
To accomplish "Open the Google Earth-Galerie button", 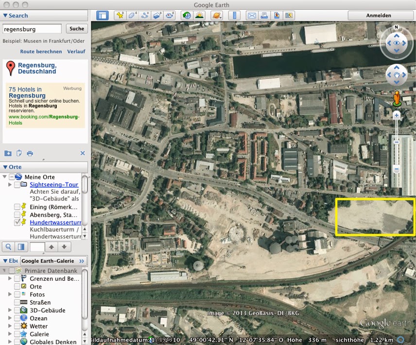I will point(53,261).
